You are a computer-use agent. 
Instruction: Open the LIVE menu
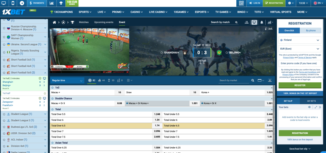pyautogui.click(x=102, y=12)
